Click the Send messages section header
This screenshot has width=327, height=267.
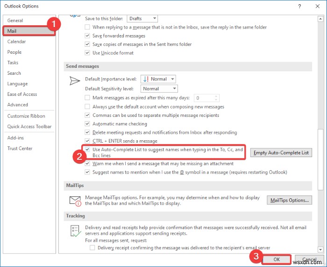click(x=188, y=66)
